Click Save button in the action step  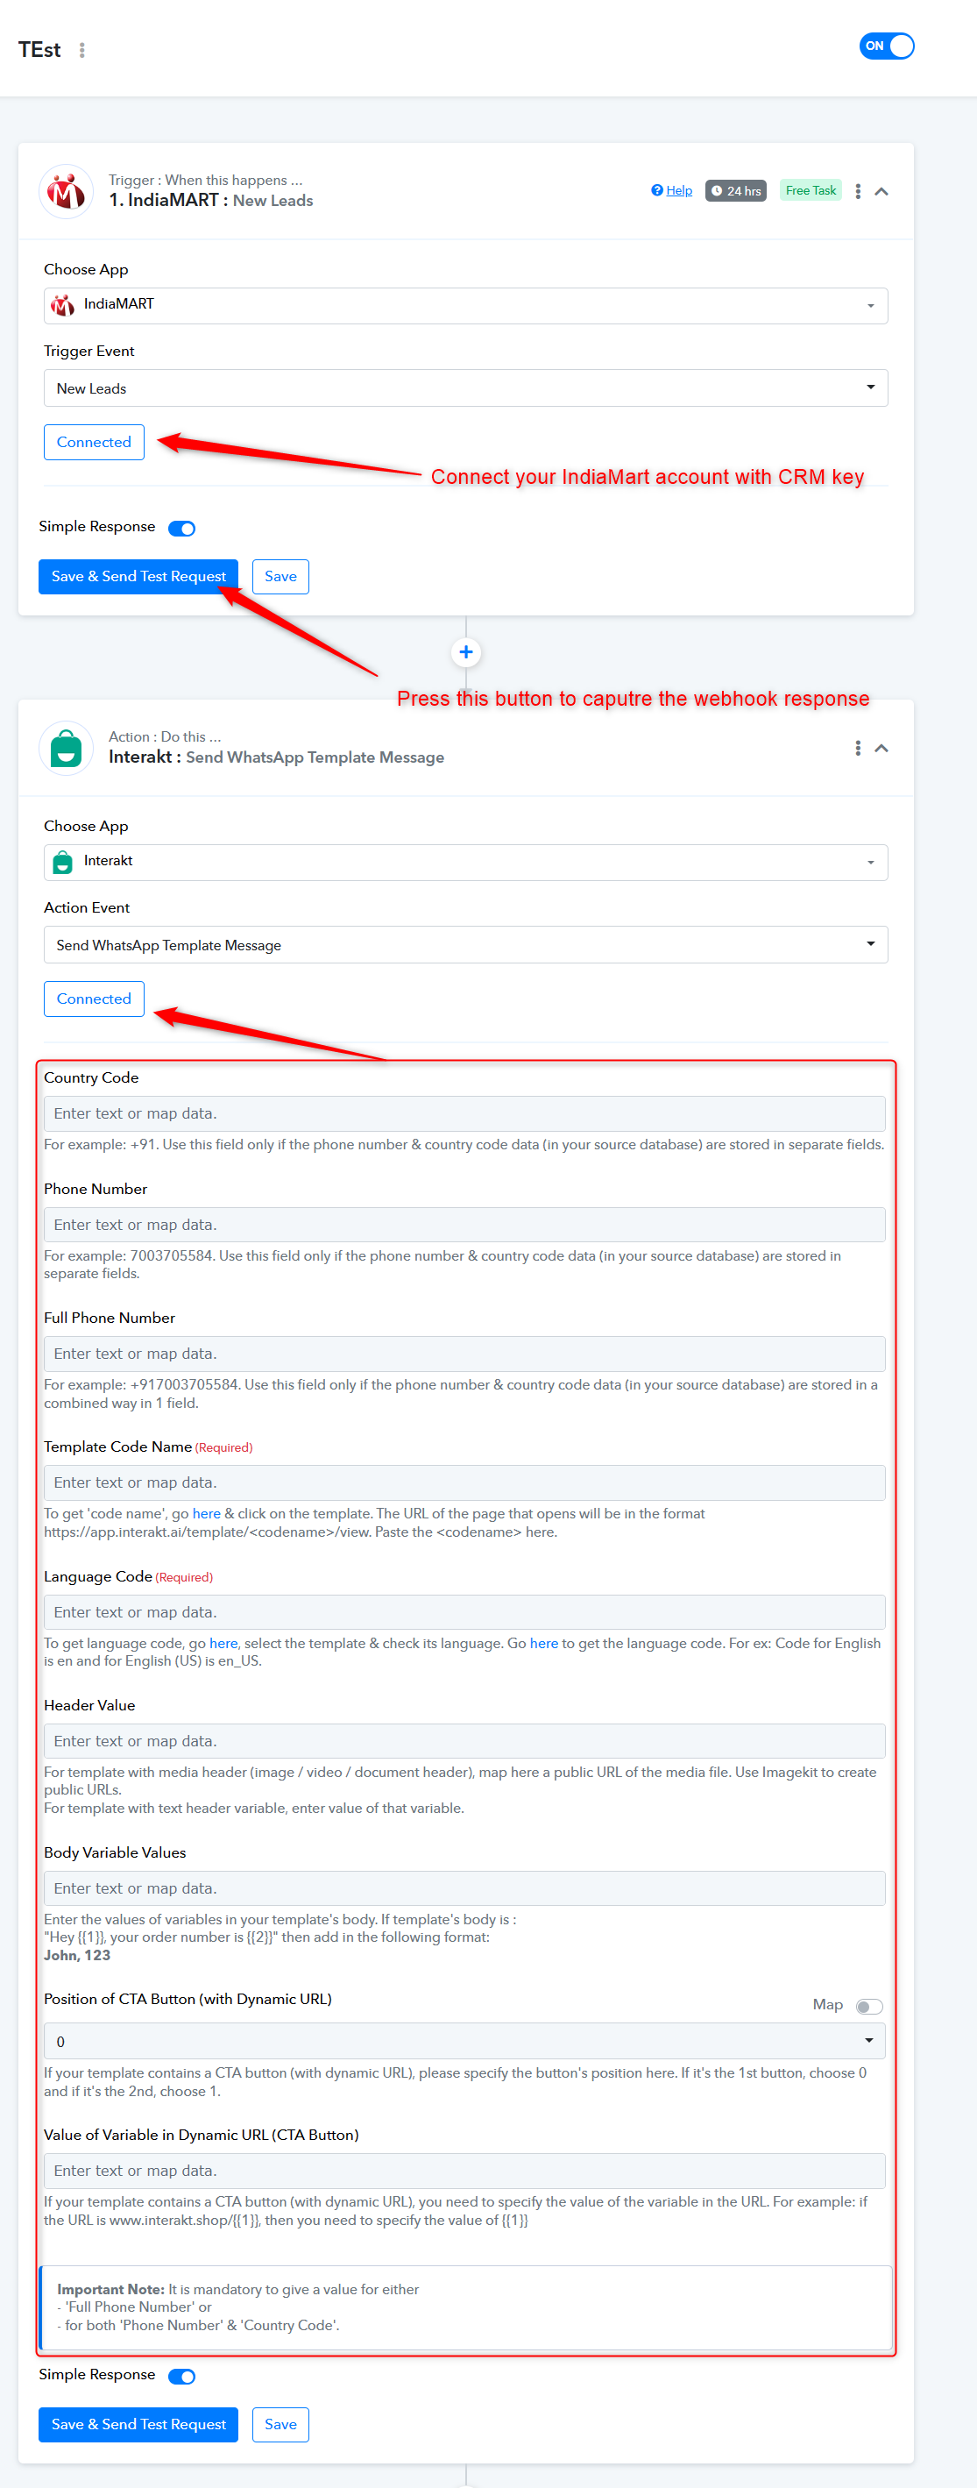[281, 2424]
